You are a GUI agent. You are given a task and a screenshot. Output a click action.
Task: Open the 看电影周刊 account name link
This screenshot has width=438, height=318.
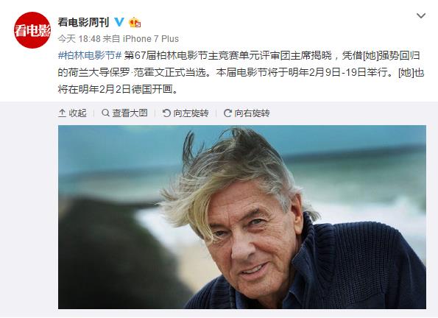tap(83, 22)
